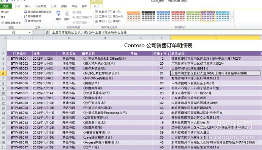Apply the green table style thumbnail
262x150 pixels.
[x=193, y=16]
